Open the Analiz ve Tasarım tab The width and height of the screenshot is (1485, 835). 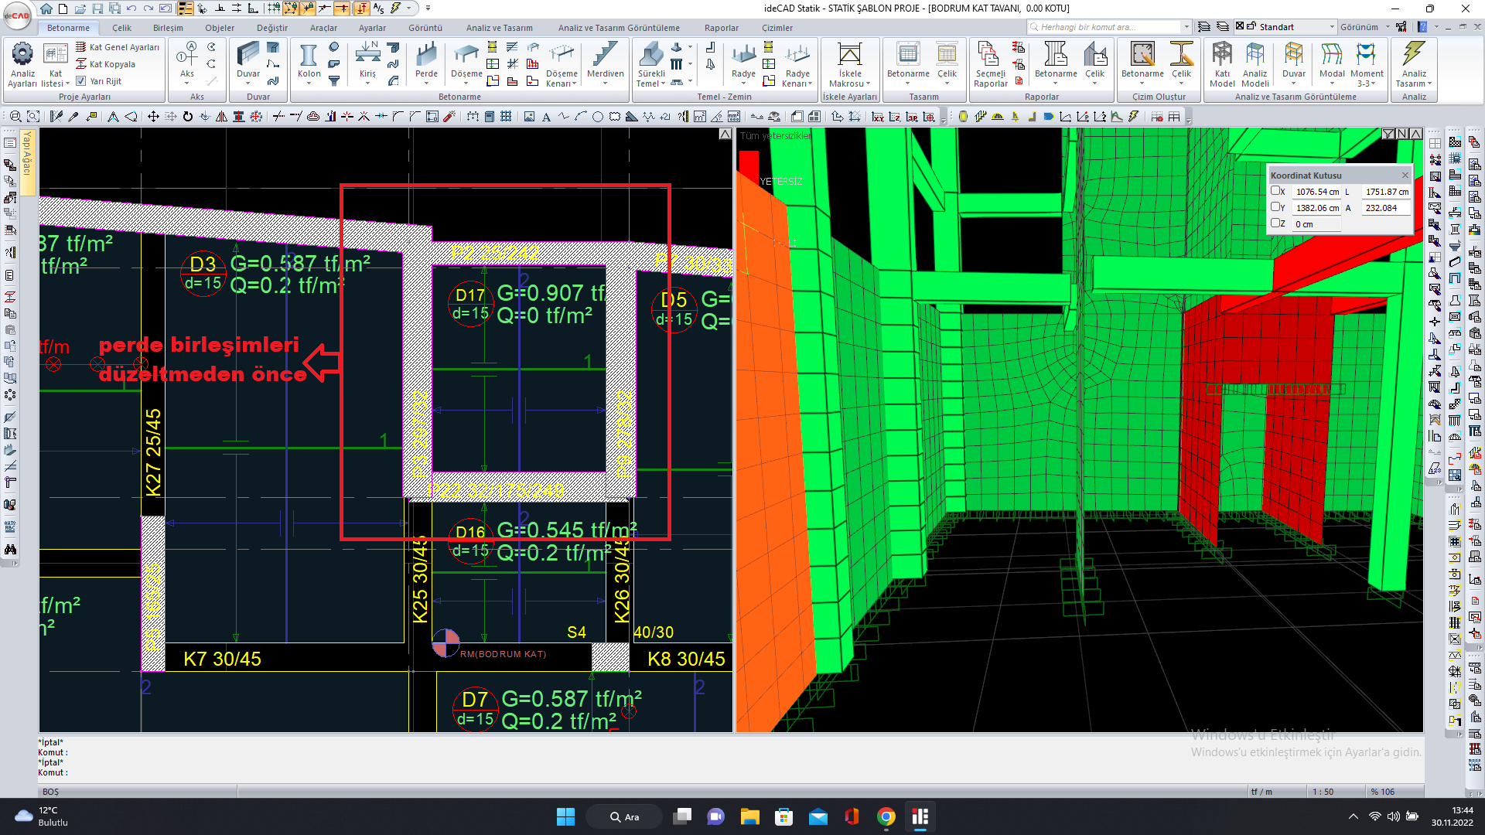[x=500, y=28]
